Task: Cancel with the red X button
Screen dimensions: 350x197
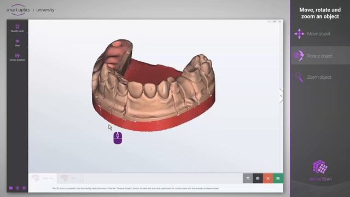Action: point(268,178)
